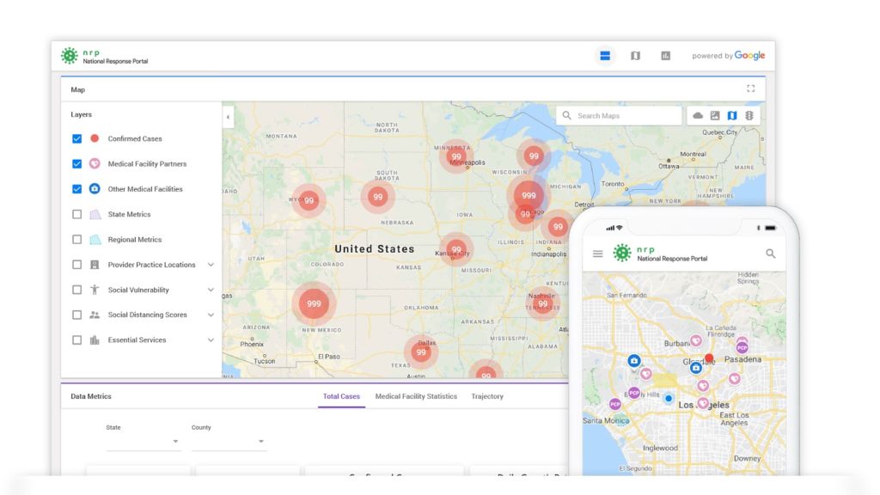880x495 pixels.
Task: Select the satellite imagery icon on map
Action: tap(715, 116)
